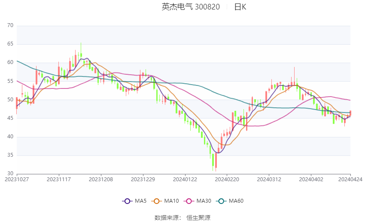Toggle the MA5 legend circle marker
Viewport: 365px width, 222px height.
point(127,201)
